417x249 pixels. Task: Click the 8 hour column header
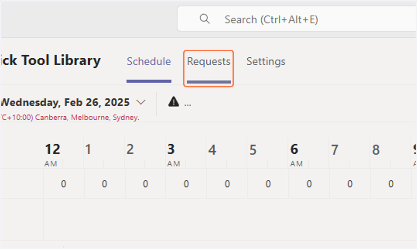(x=376, y=150)
